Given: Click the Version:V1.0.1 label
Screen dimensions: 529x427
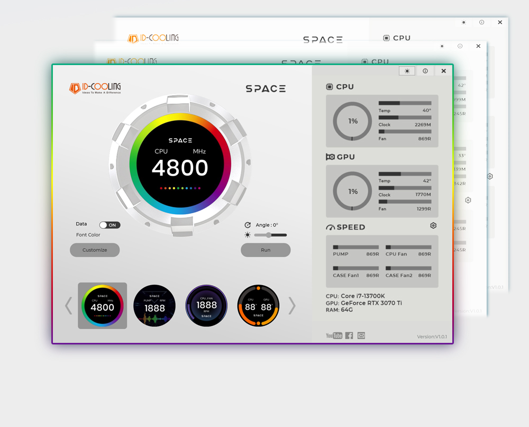Looking at the screenshot, I should [432, 337].
